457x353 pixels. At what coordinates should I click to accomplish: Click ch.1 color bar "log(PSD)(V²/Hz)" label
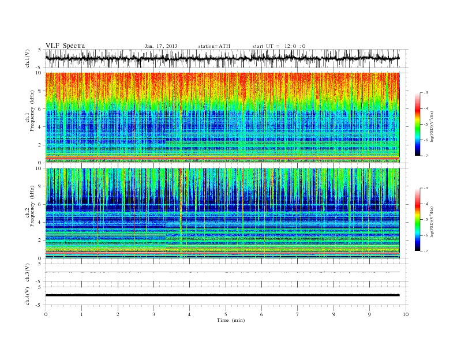point(432,126)
